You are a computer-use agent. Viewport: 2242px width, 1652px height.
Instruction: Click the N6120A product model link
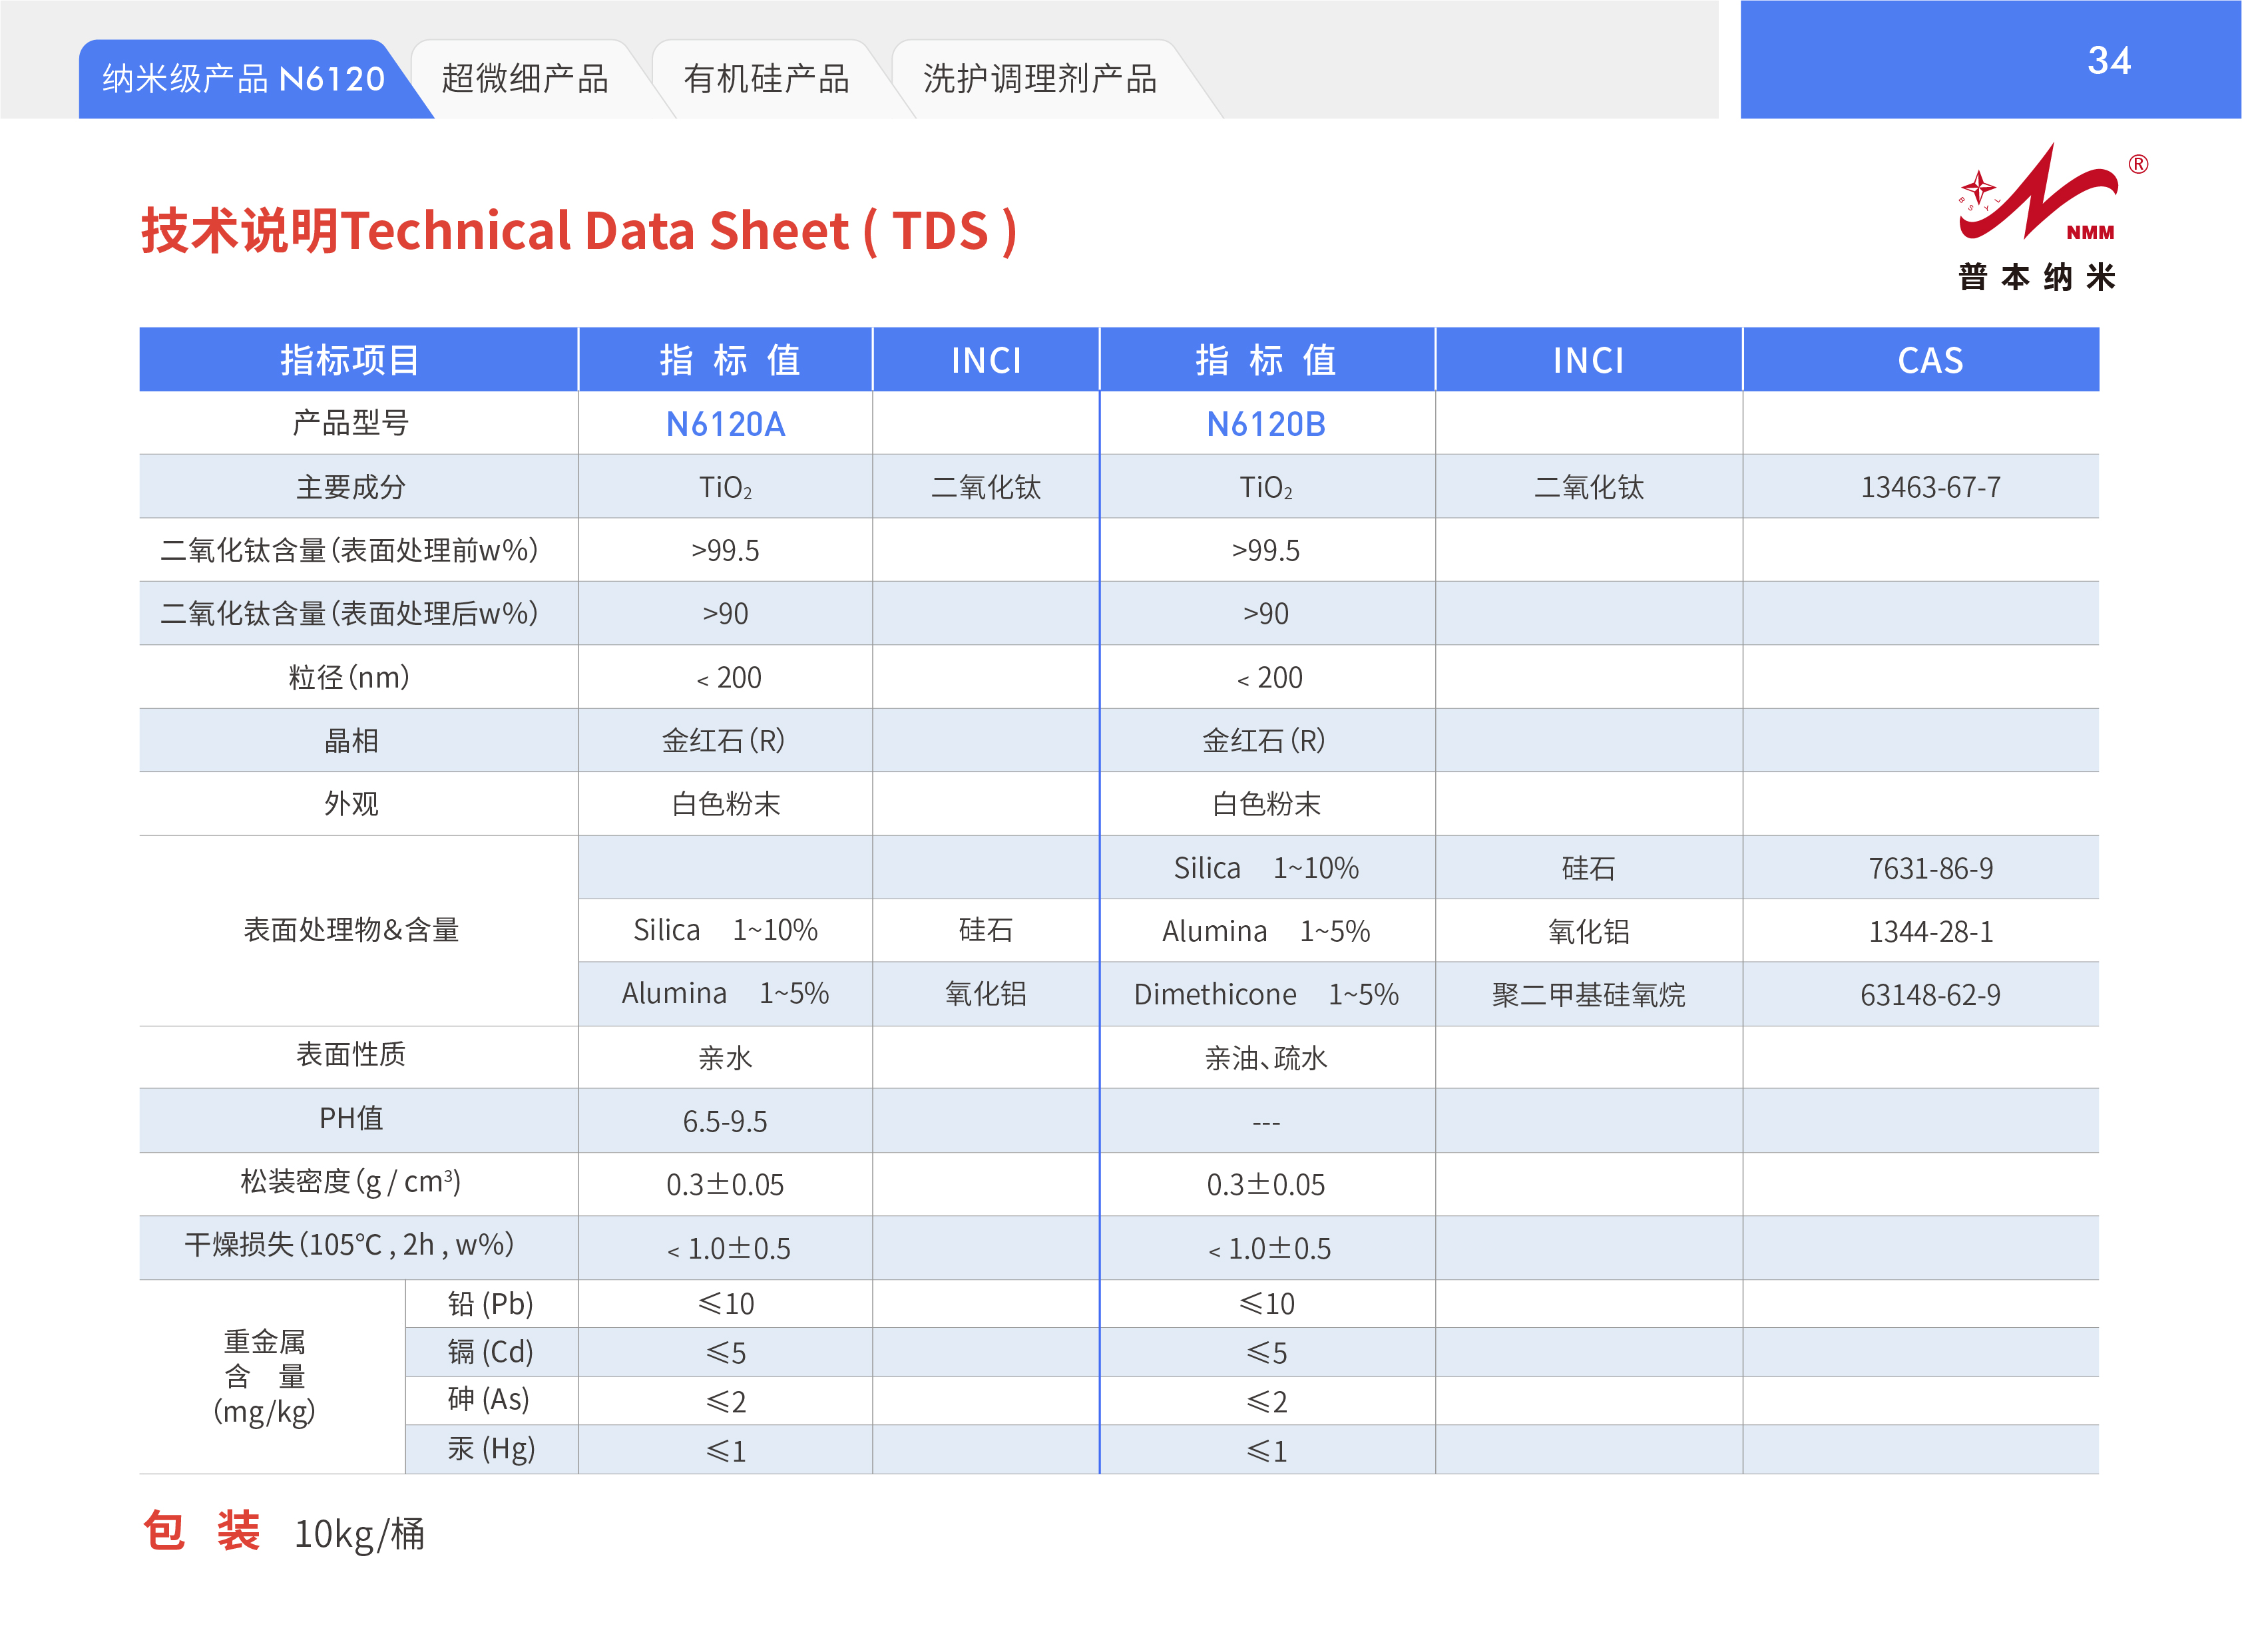coord(725,424)
